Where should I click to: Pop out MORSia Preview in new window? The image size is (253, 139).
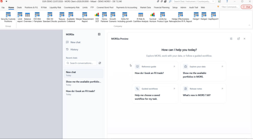[x=239, y=39]
